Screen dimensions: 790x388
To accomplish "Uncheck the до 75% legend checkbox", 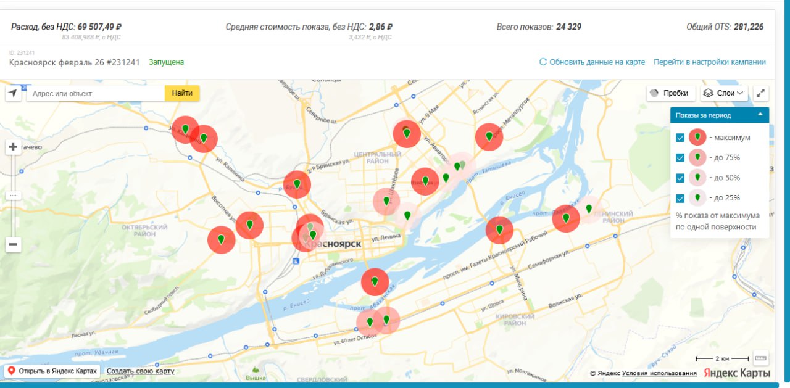I will point(680,158).
